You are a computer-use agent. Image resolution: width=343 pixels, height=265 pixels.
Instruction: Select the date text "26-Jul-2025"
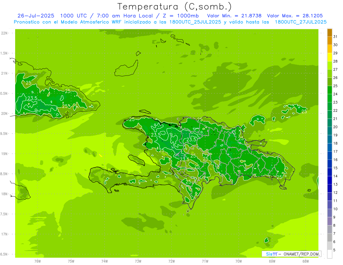(36, 16)
